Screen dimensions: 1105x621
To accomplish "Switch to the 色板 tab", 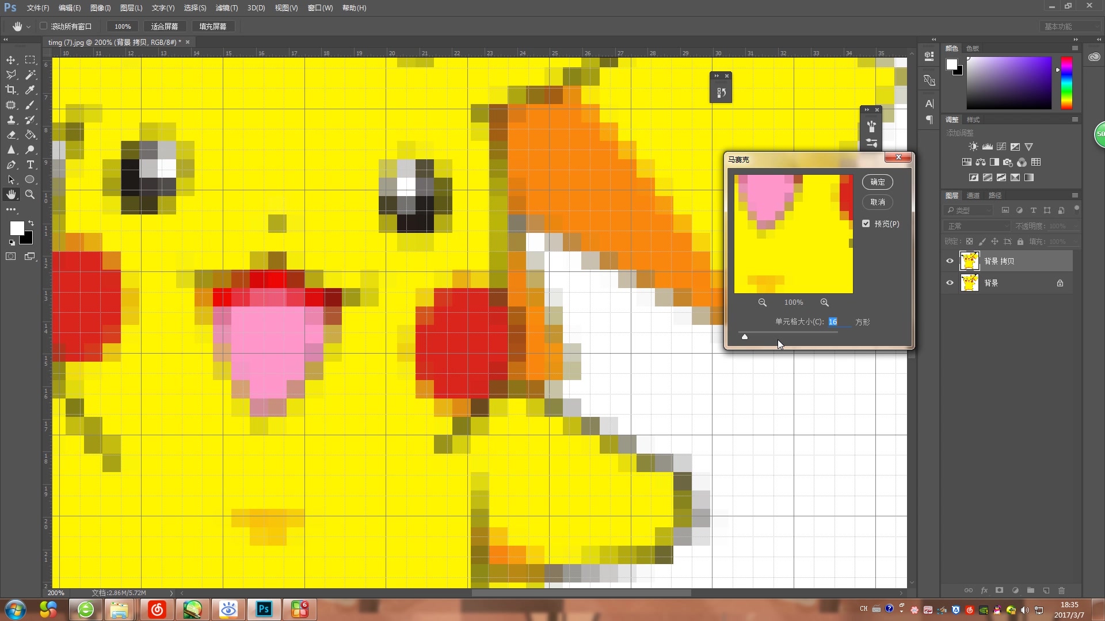I will tap(973, 48).
